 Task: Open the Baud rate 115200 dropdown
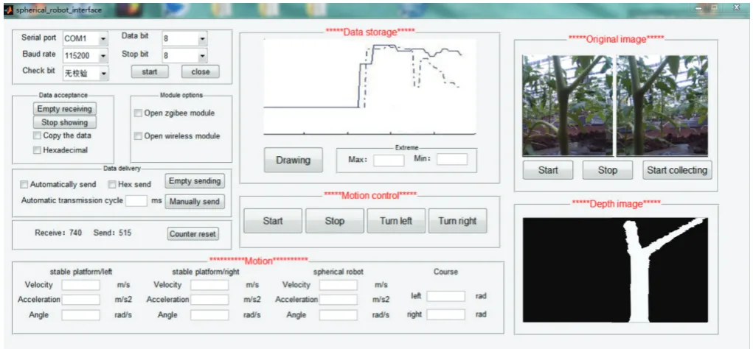point(86,56)
